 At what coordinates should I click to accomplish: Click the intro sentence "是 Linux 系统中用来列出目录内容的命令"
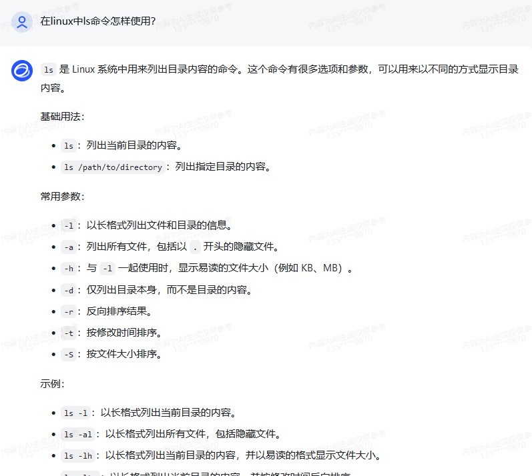pos(148,69)
